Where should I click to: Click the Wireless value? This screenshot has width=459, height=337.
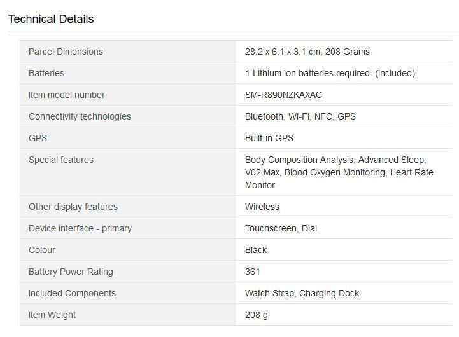262,207
